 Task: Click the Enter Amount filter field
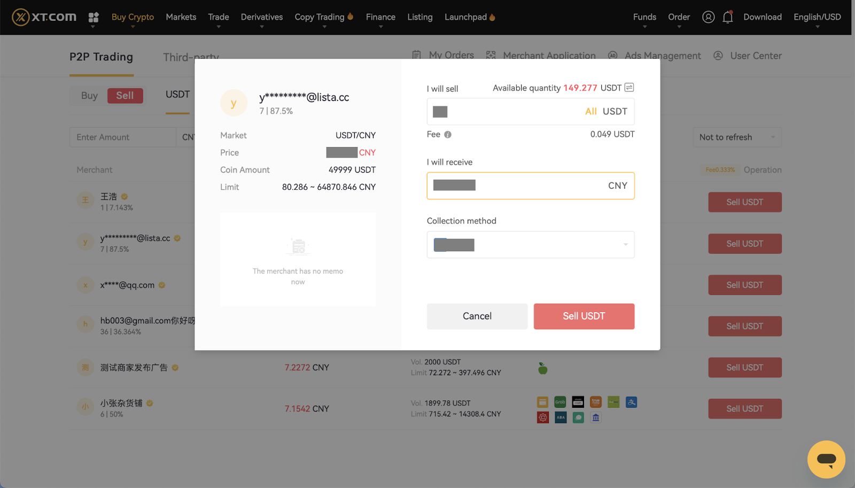(123, 137)
